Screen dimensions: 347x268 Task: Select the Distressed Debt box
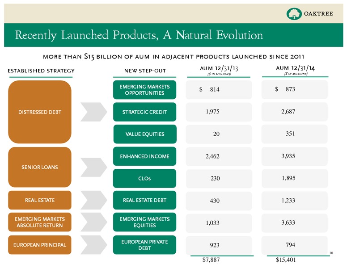point(40,112)
